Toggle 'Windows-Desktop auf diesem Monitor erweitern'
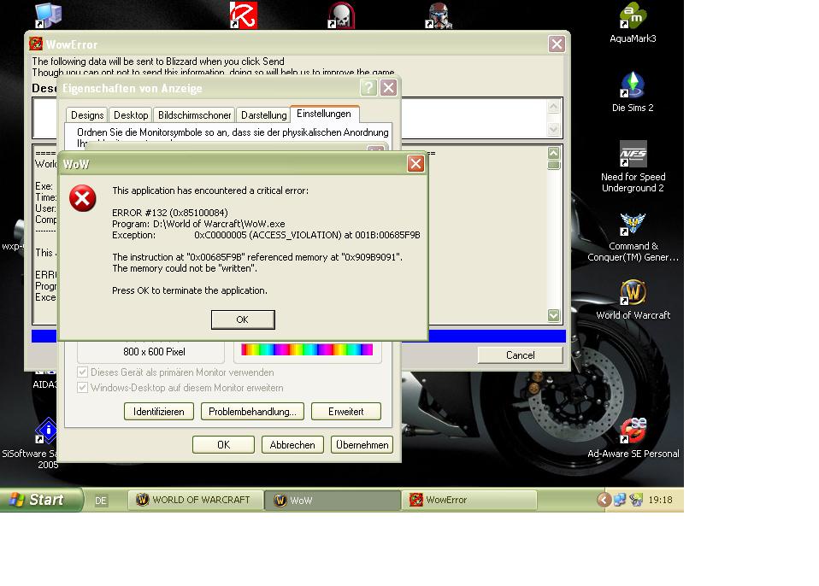Screen dimensions: 819x586 click(180, 388)
